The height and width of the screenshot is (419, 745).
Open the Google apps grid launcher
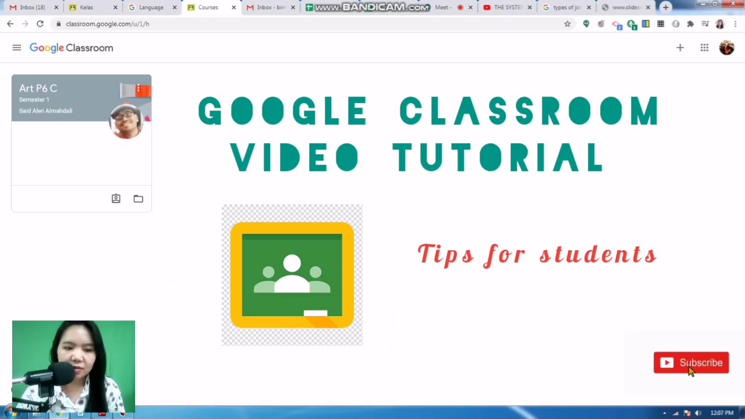pyautogui.click(x=704, y=48)
